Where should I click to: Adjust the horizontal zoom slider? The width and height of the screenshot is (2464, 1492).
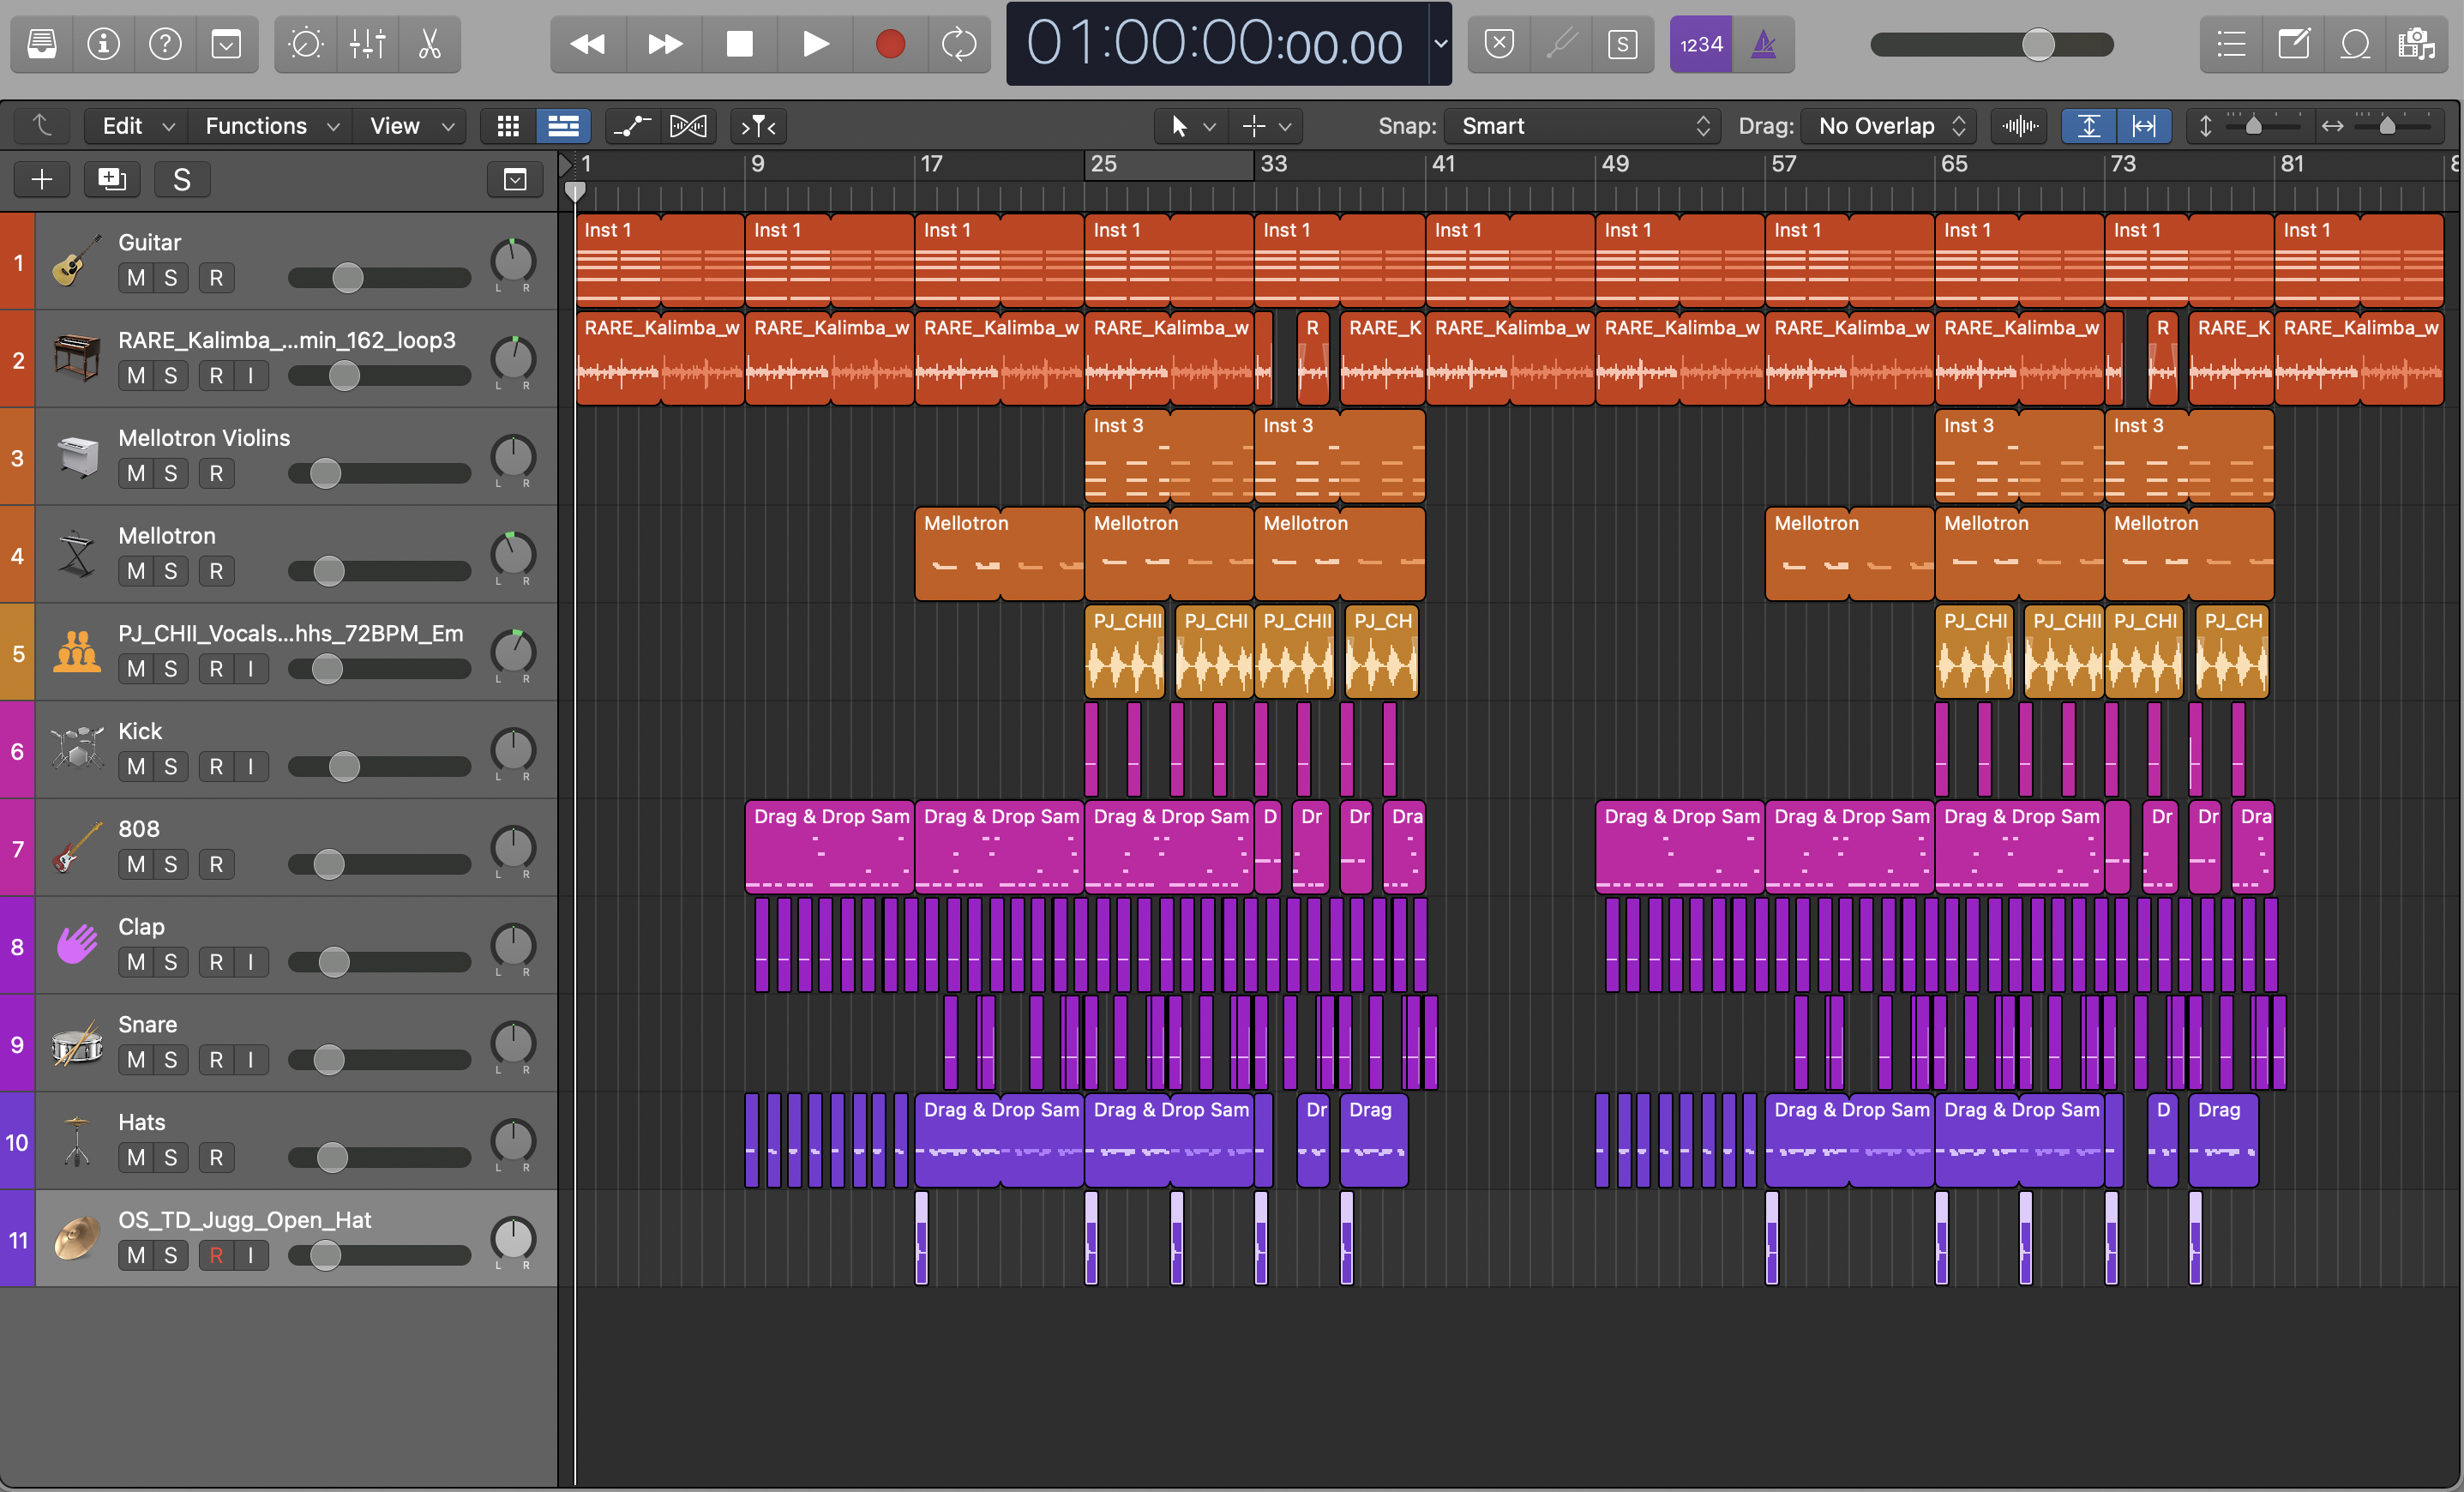coord(2388,126)
